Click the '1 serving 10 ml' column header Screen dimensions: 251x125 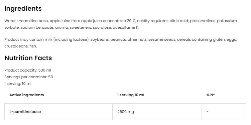tap(131, 95)
